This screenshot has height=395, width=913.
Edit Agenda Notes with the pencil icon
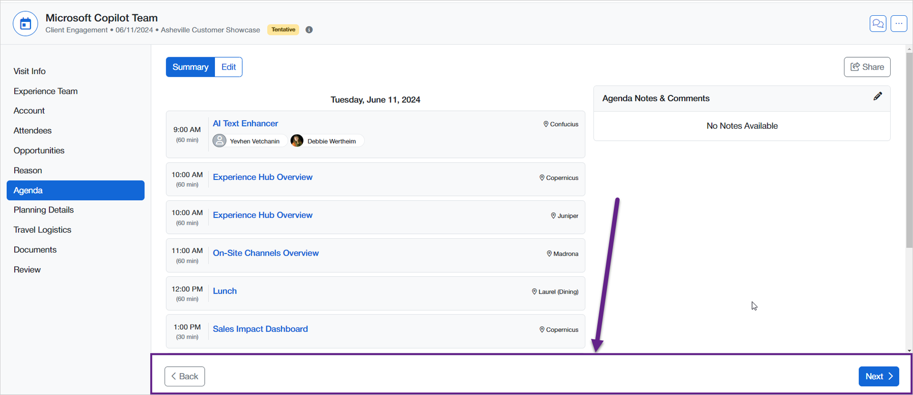(877, 96)
